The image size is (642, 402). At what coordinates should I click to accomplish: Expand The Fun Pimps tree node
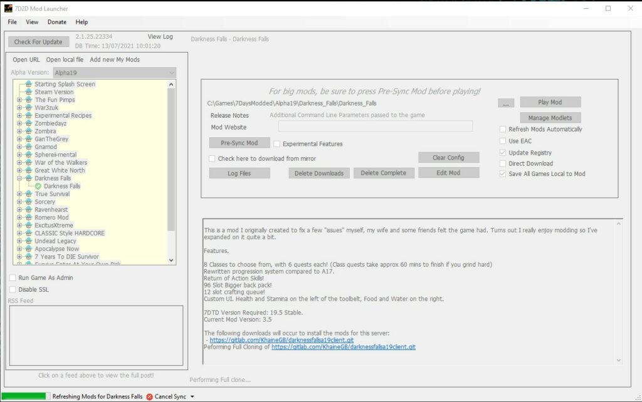click(x=19, y=100)
